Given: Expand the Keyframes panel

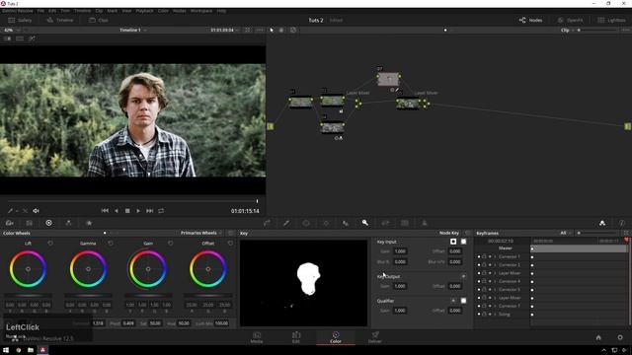Looking at the screenshot, I should [x=626, y=233].
